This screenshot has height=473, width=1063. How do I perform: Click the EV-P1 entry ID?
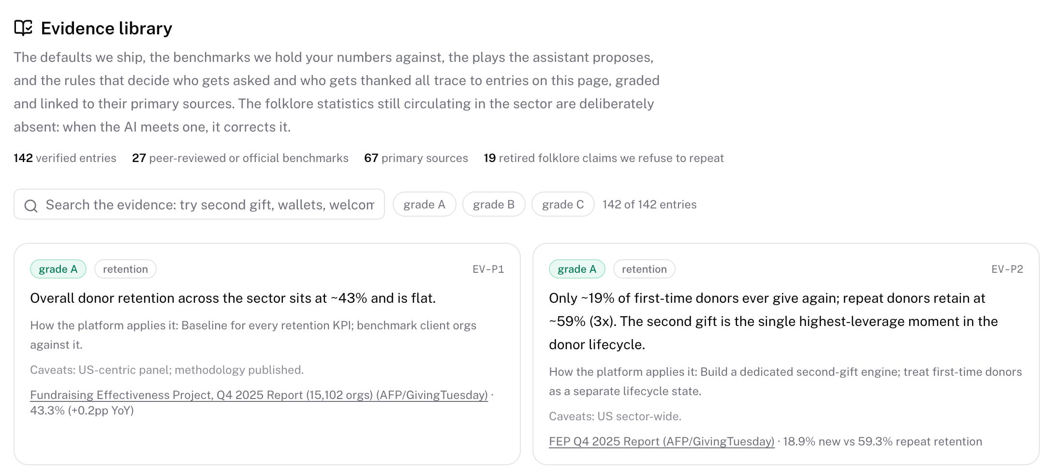click(488, 269)
